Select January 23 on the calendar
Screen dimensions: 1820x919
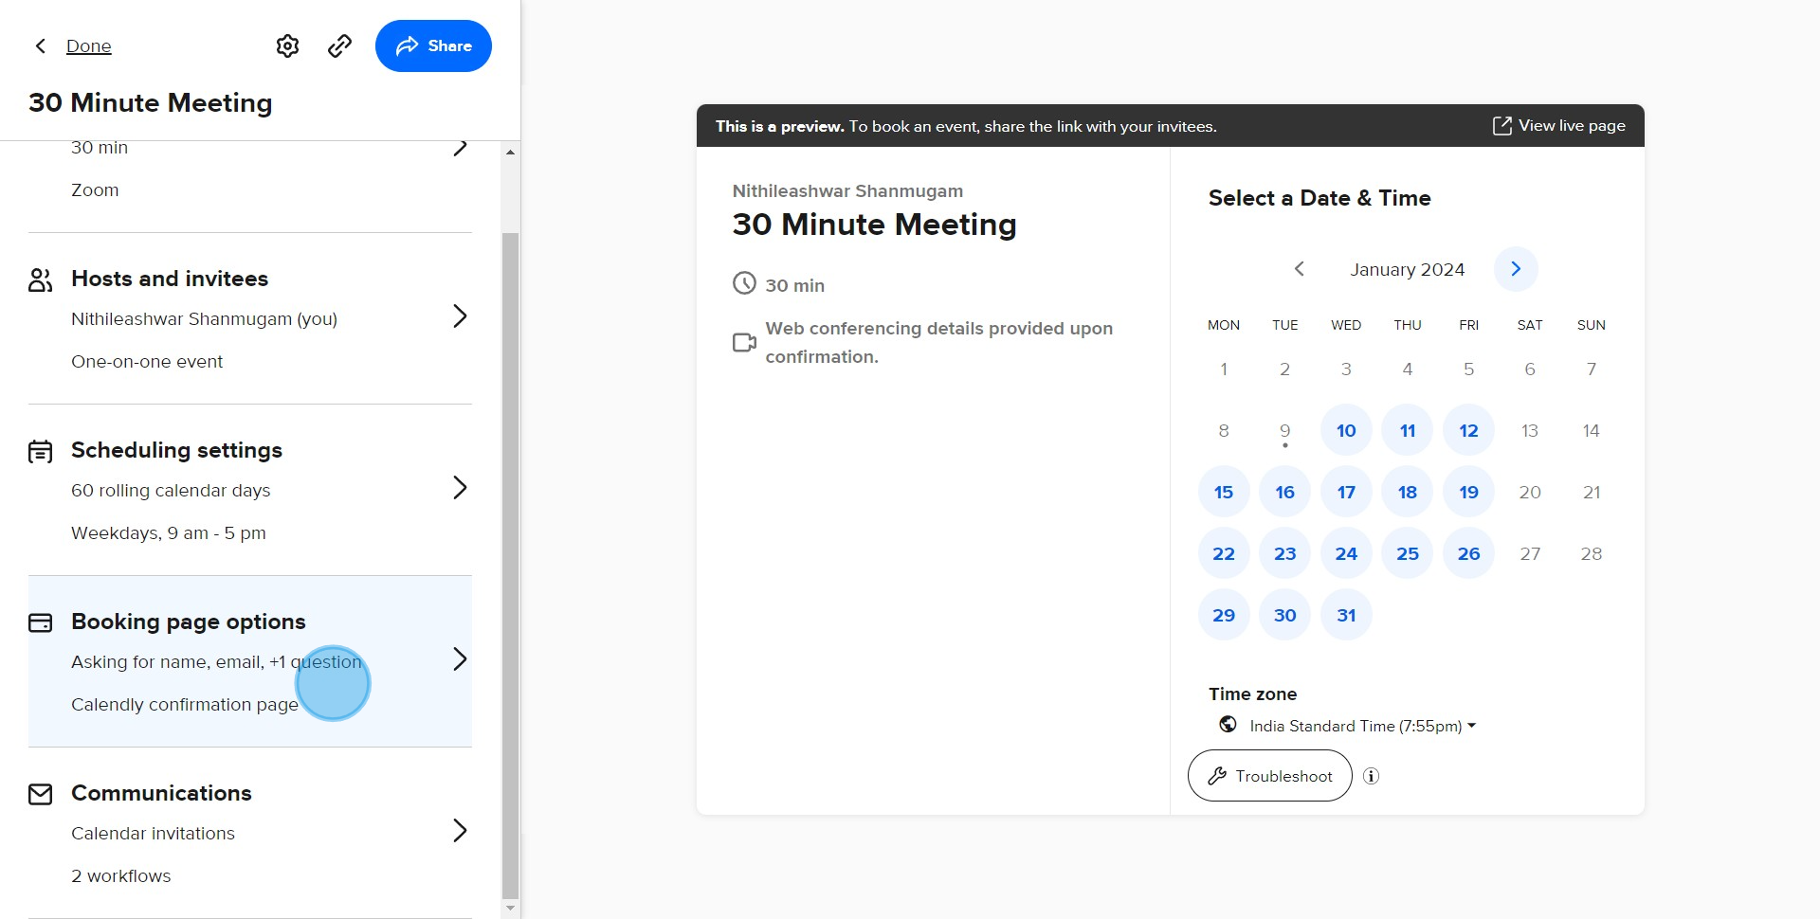pos(1284,553)
